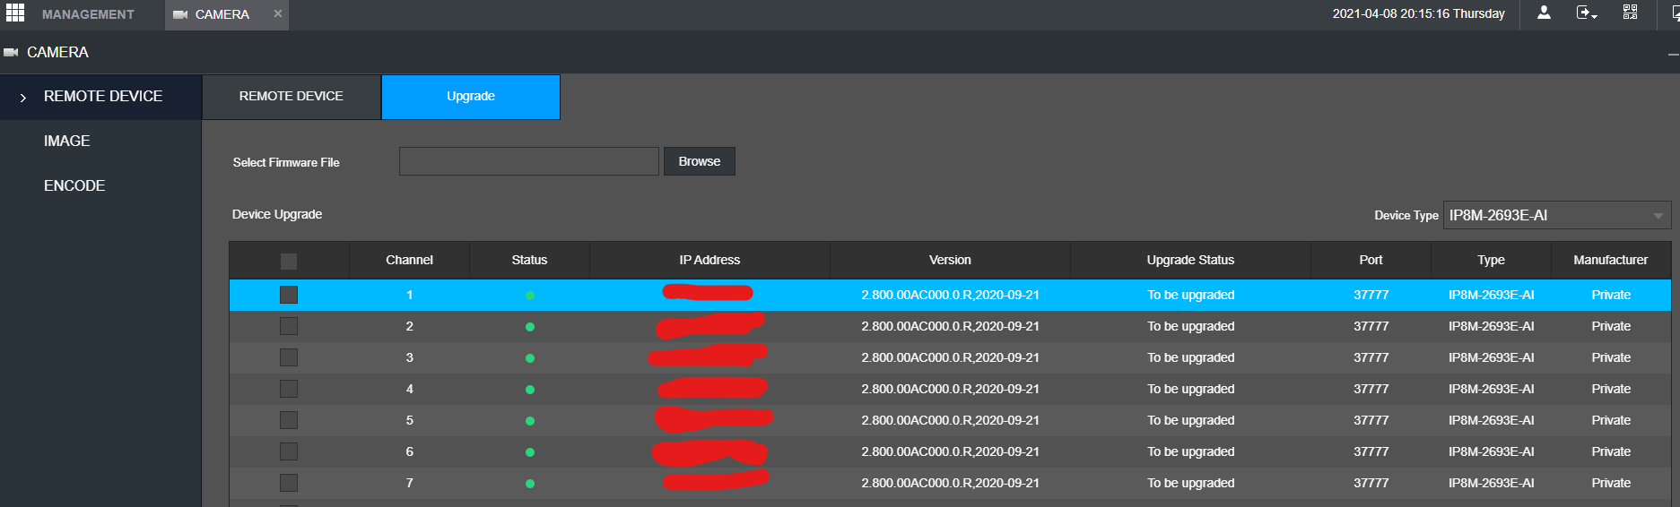Click 'Private' manufacturer in channel 2 row

1611,326
